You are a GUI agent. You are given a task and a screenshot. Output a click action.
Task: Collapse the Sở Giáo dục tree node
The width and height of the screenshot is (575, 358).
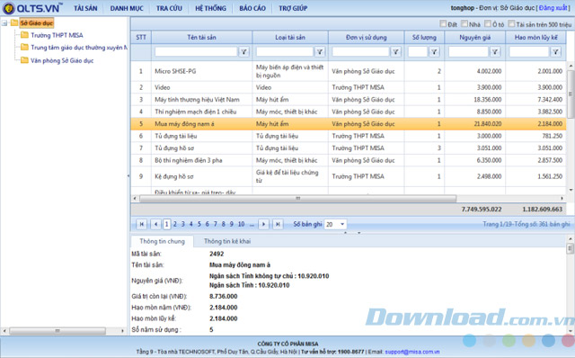pyautogui.click(x=4, y=23)
